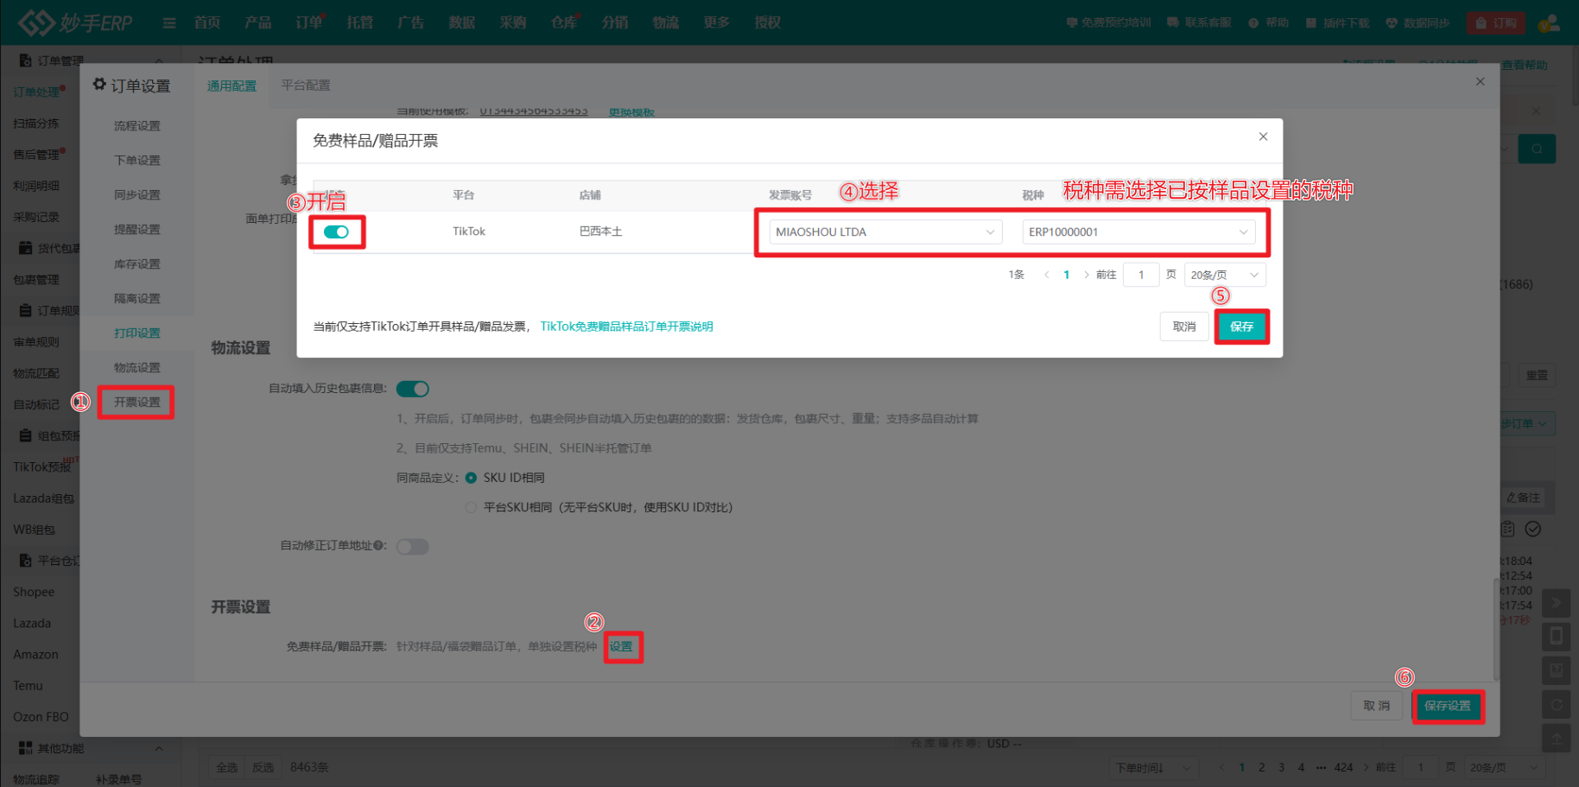Toggle 自动填入历史包裹信息 switch

click(x=413, y=389)
